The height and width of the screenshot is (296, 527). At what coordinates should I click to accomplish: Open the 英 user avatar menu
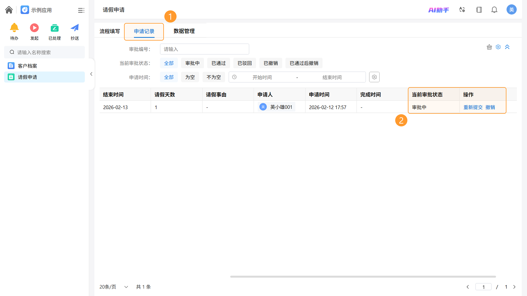(x=512, y=10)
